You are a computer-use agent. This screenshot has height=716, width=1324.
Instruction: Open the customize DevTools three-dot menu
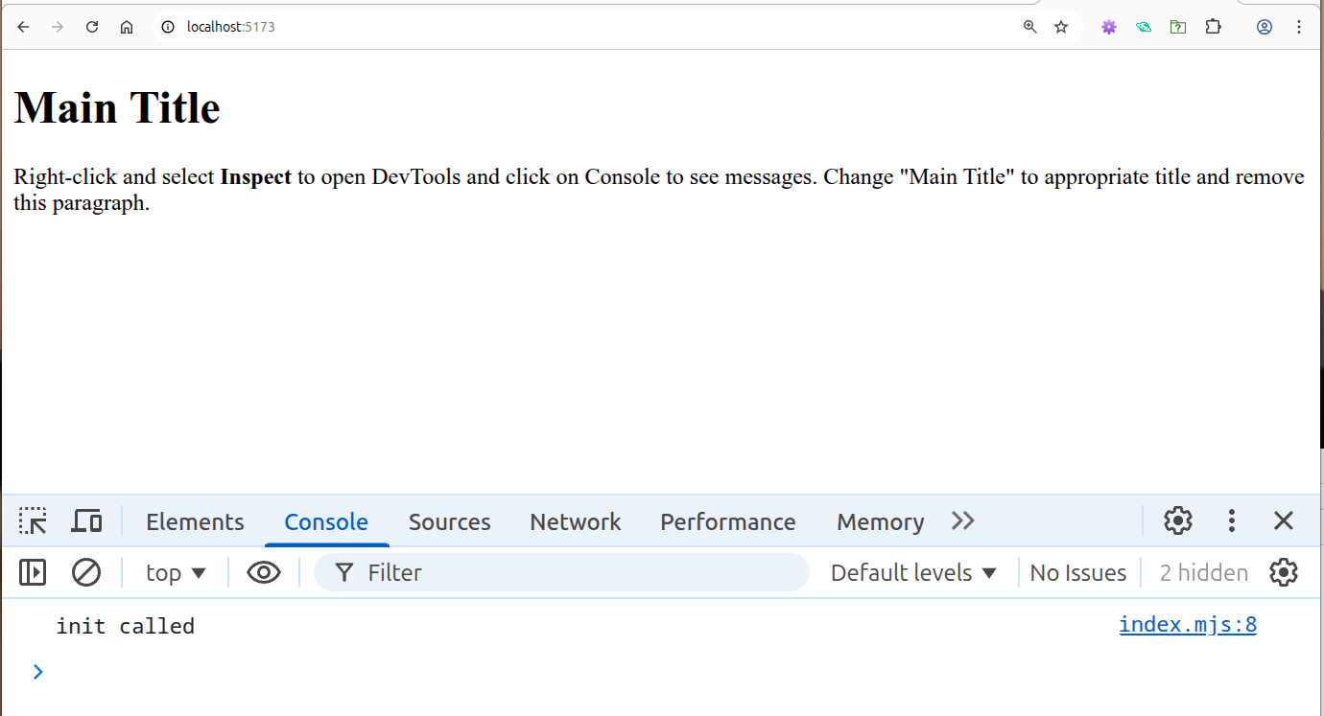coord(1231,520)
